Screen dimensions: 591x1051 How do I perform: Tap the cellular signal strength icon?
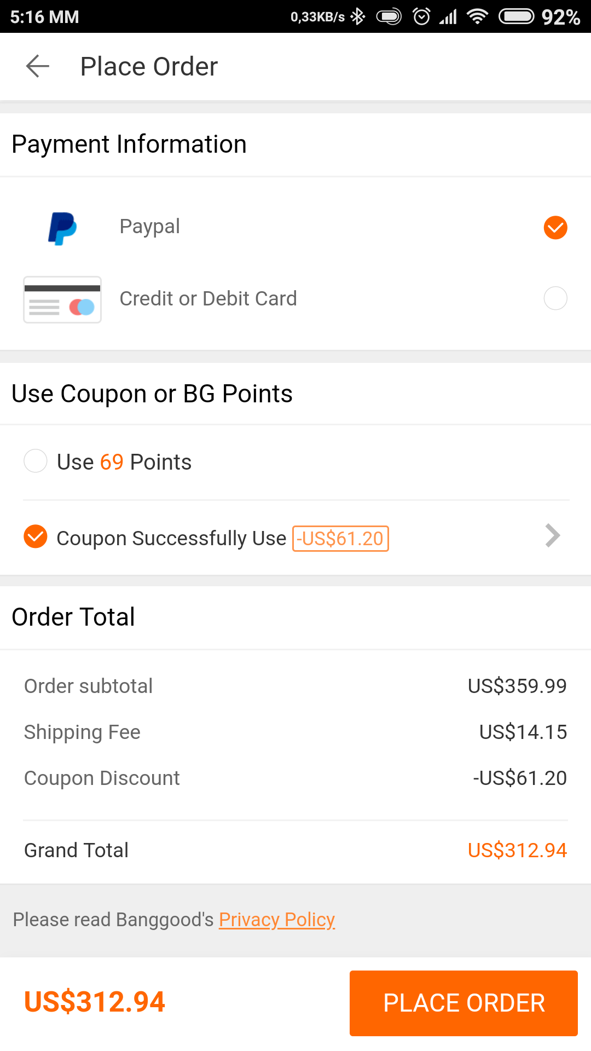click(448, 17)
